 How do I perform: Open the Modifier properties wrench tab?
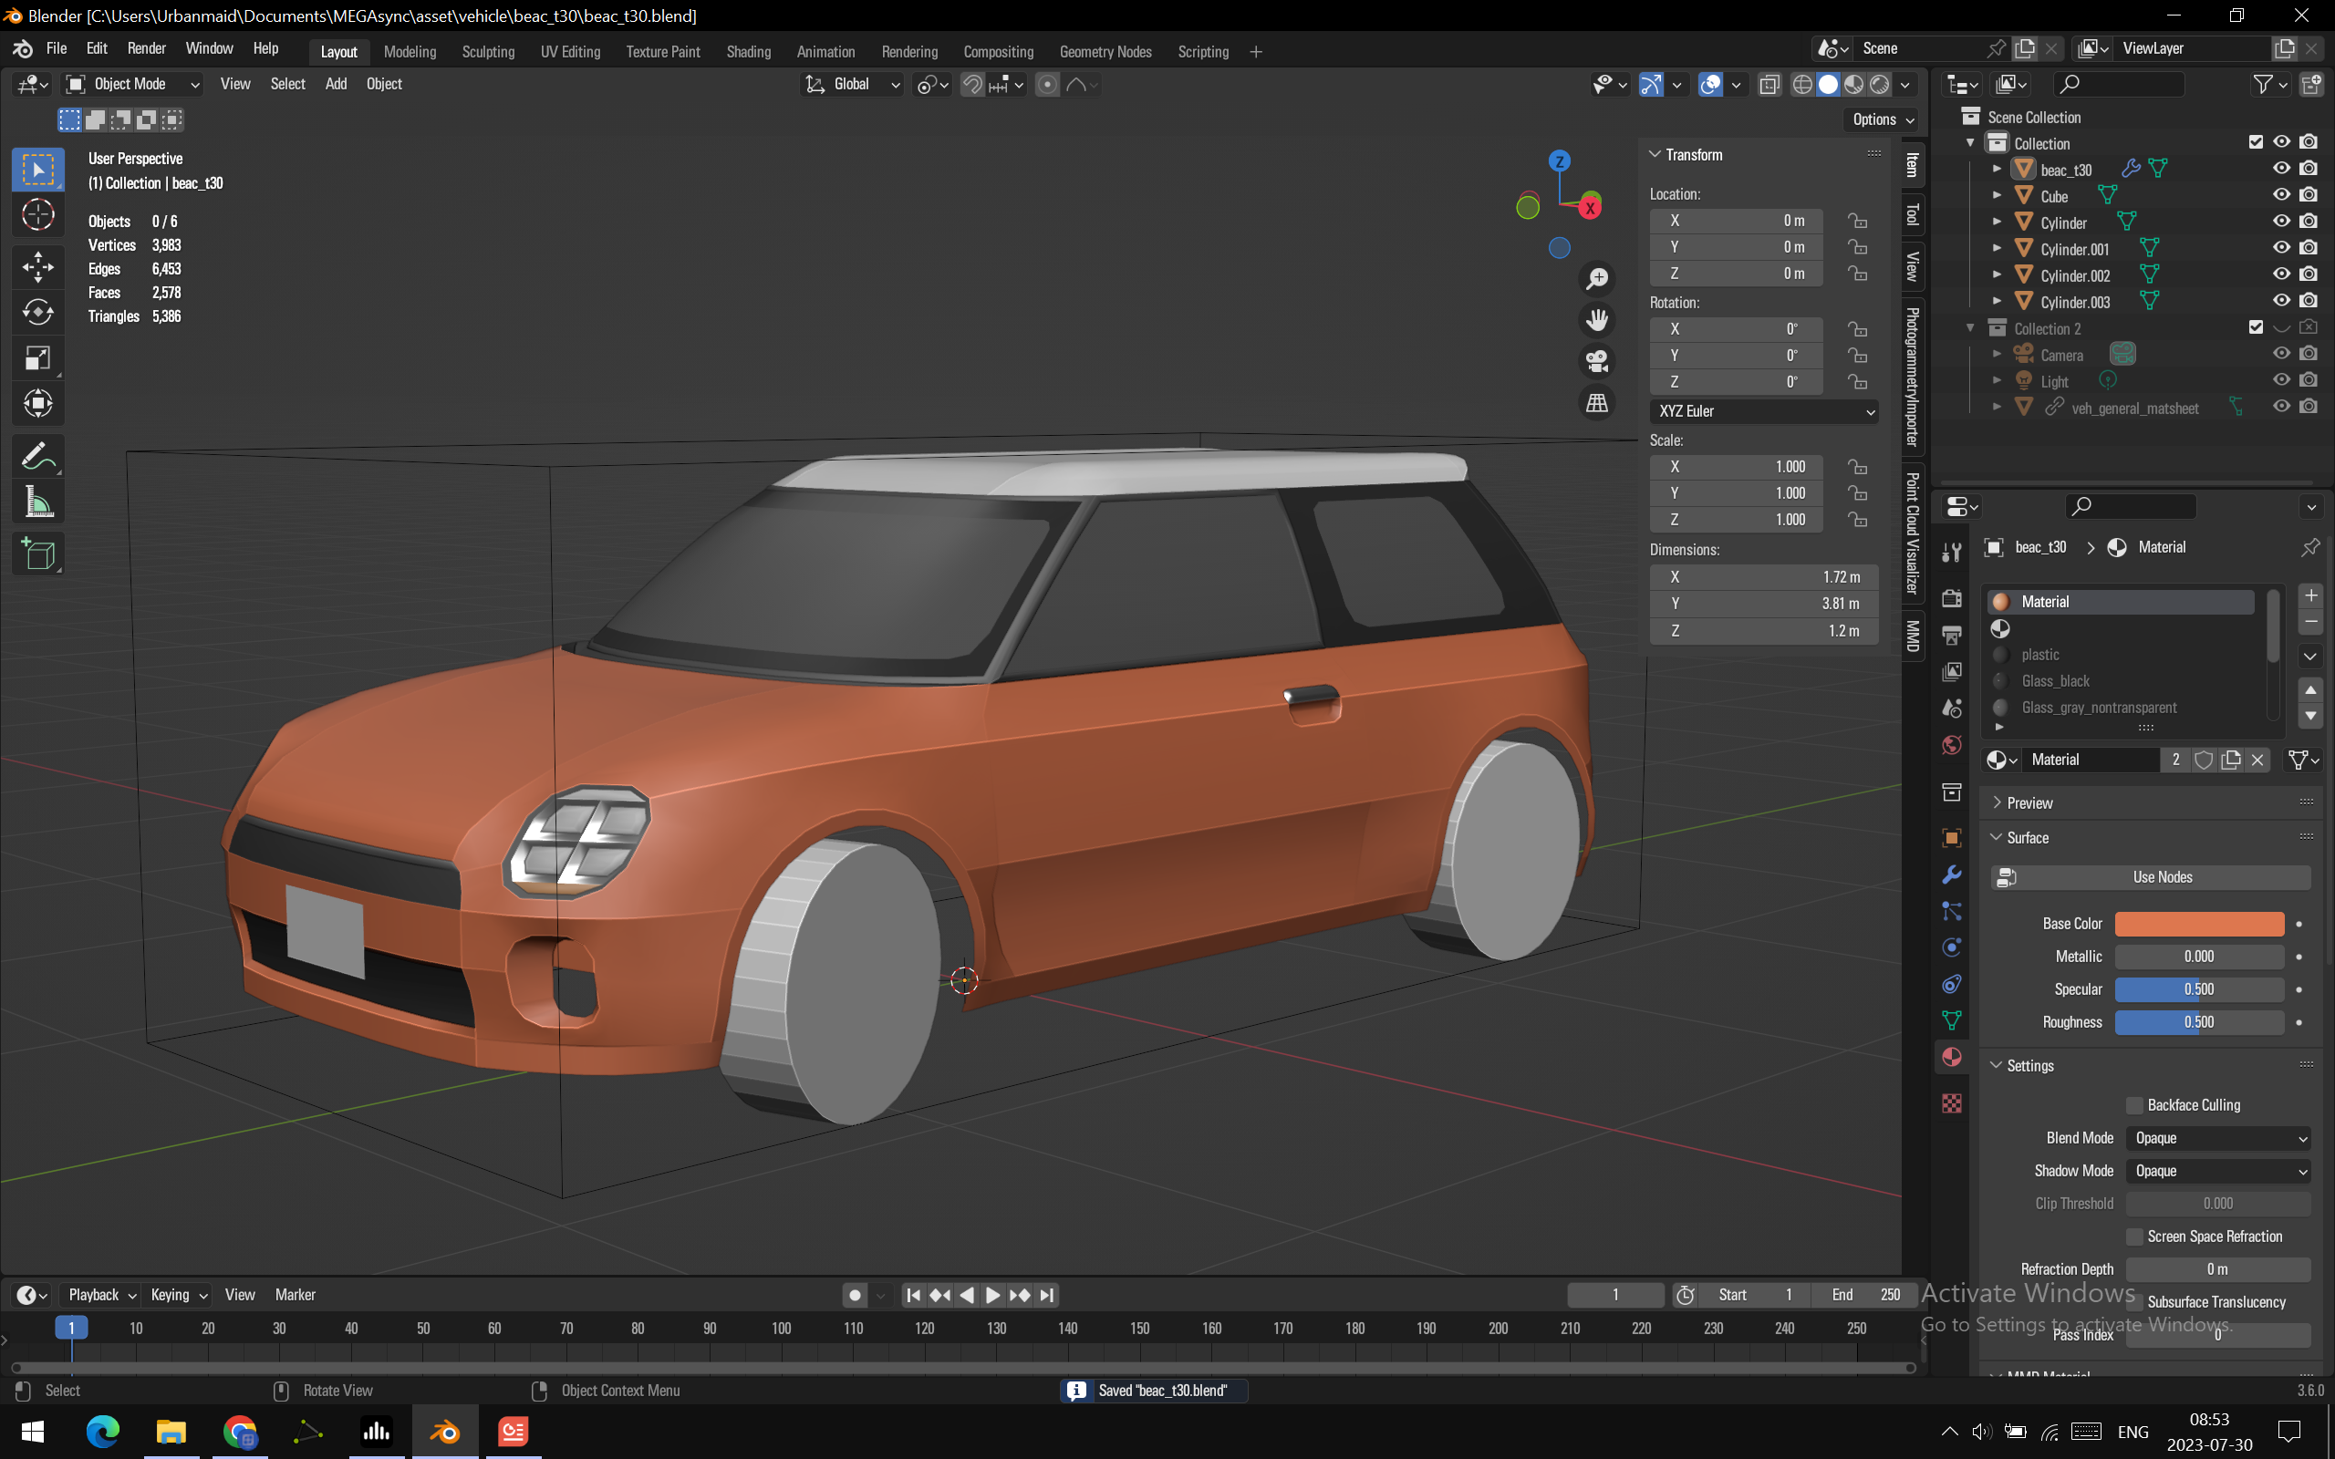(1951, 874)
